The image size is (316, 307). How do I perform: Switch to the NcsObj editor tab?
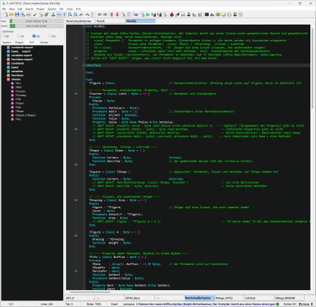140,21
